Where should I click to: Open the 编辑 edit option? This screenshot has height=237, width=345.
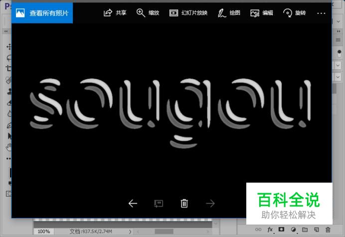point(262,13)
